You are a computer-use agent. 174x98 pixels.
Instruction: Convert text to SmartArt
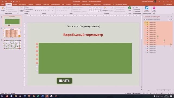click(79, 11)
